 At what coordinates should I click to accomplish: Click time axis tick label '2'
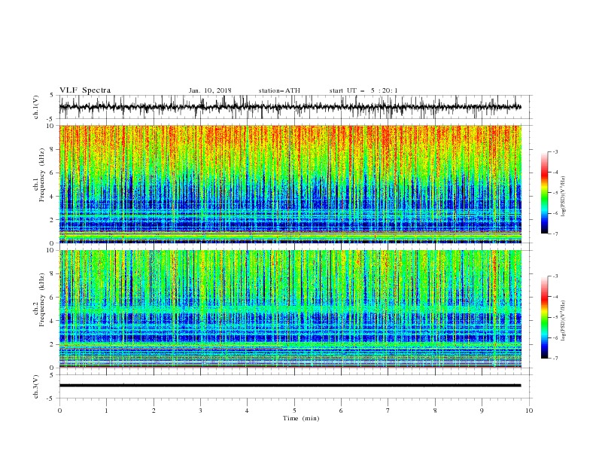click(154, 411)
